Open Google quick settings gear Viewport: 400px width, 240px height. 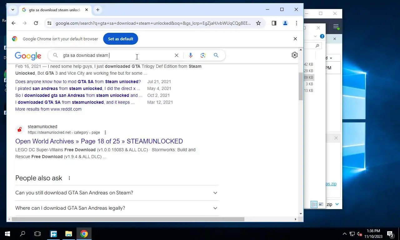pos(294,55)
